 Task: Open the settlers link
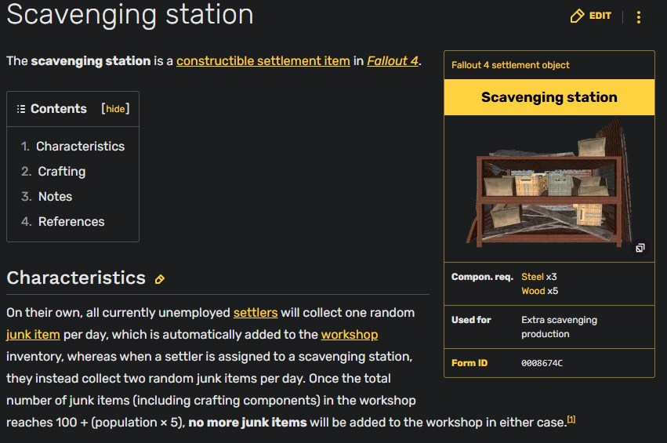click(x=256, y=313)
